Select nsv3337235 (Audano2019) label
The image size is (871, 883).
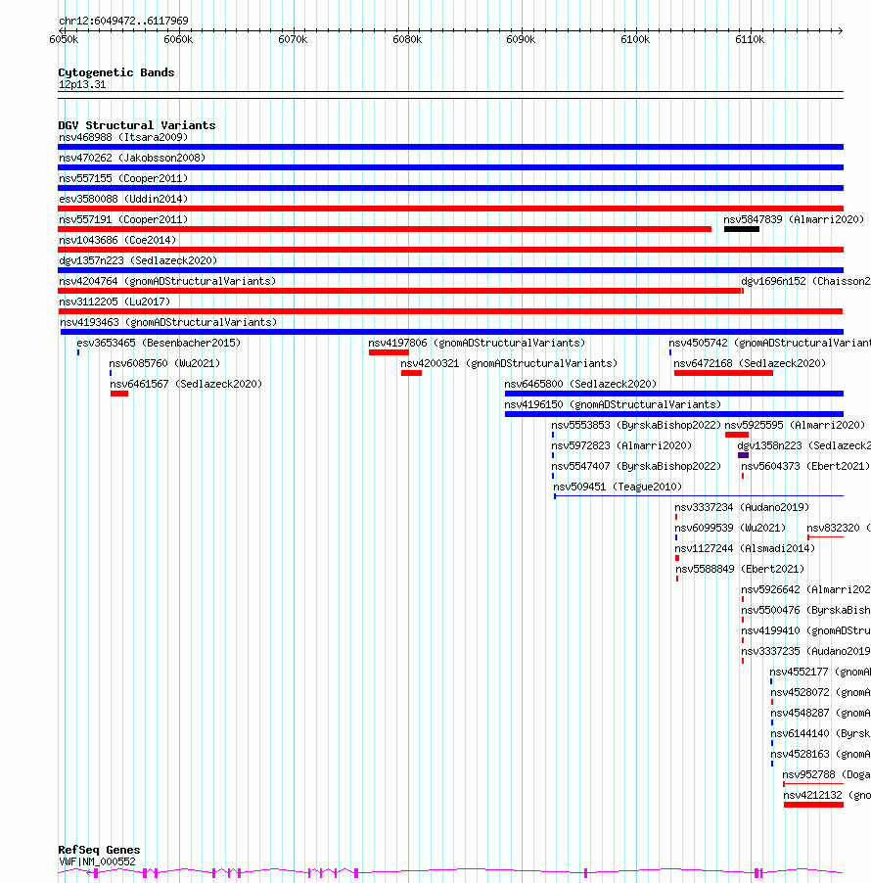click(x=805, y=651)
